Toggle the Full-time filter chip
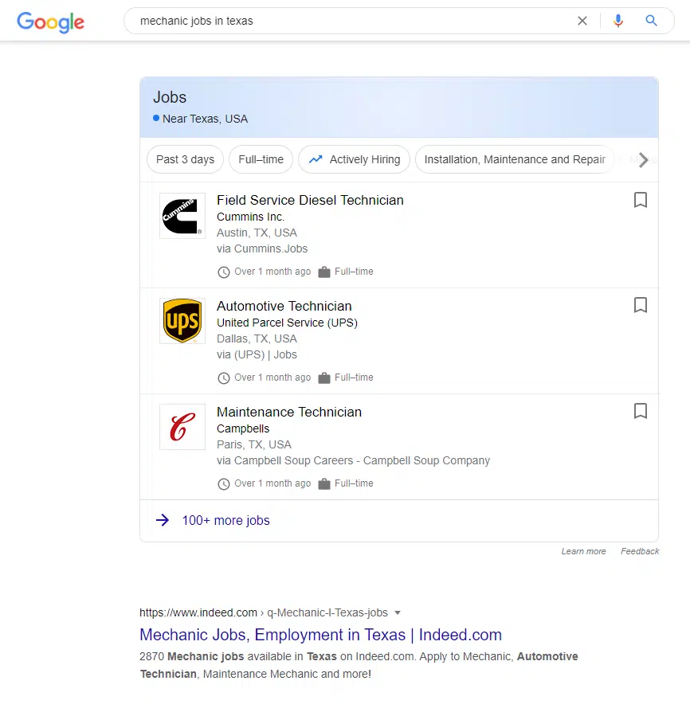 pyautogui.click(x=261, y=159)
